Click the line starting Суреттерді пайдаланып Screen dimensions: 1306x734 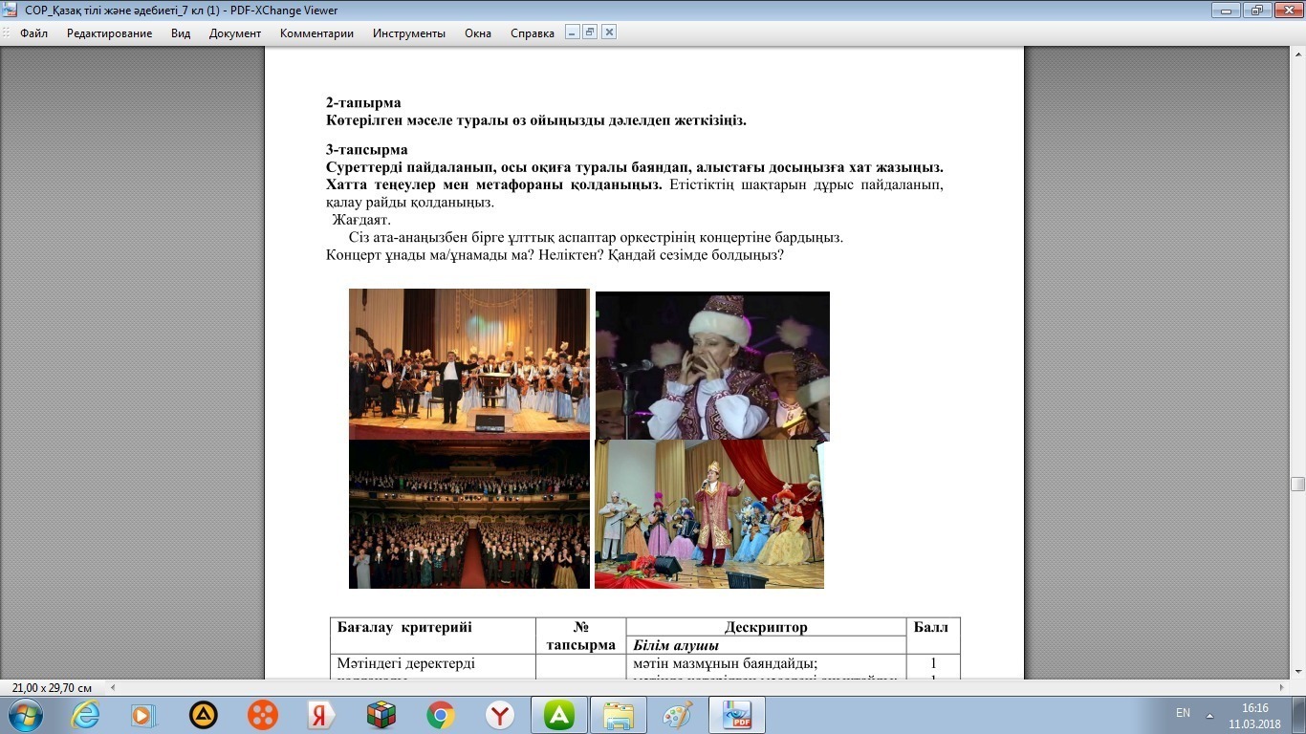[x=635, y=167]
